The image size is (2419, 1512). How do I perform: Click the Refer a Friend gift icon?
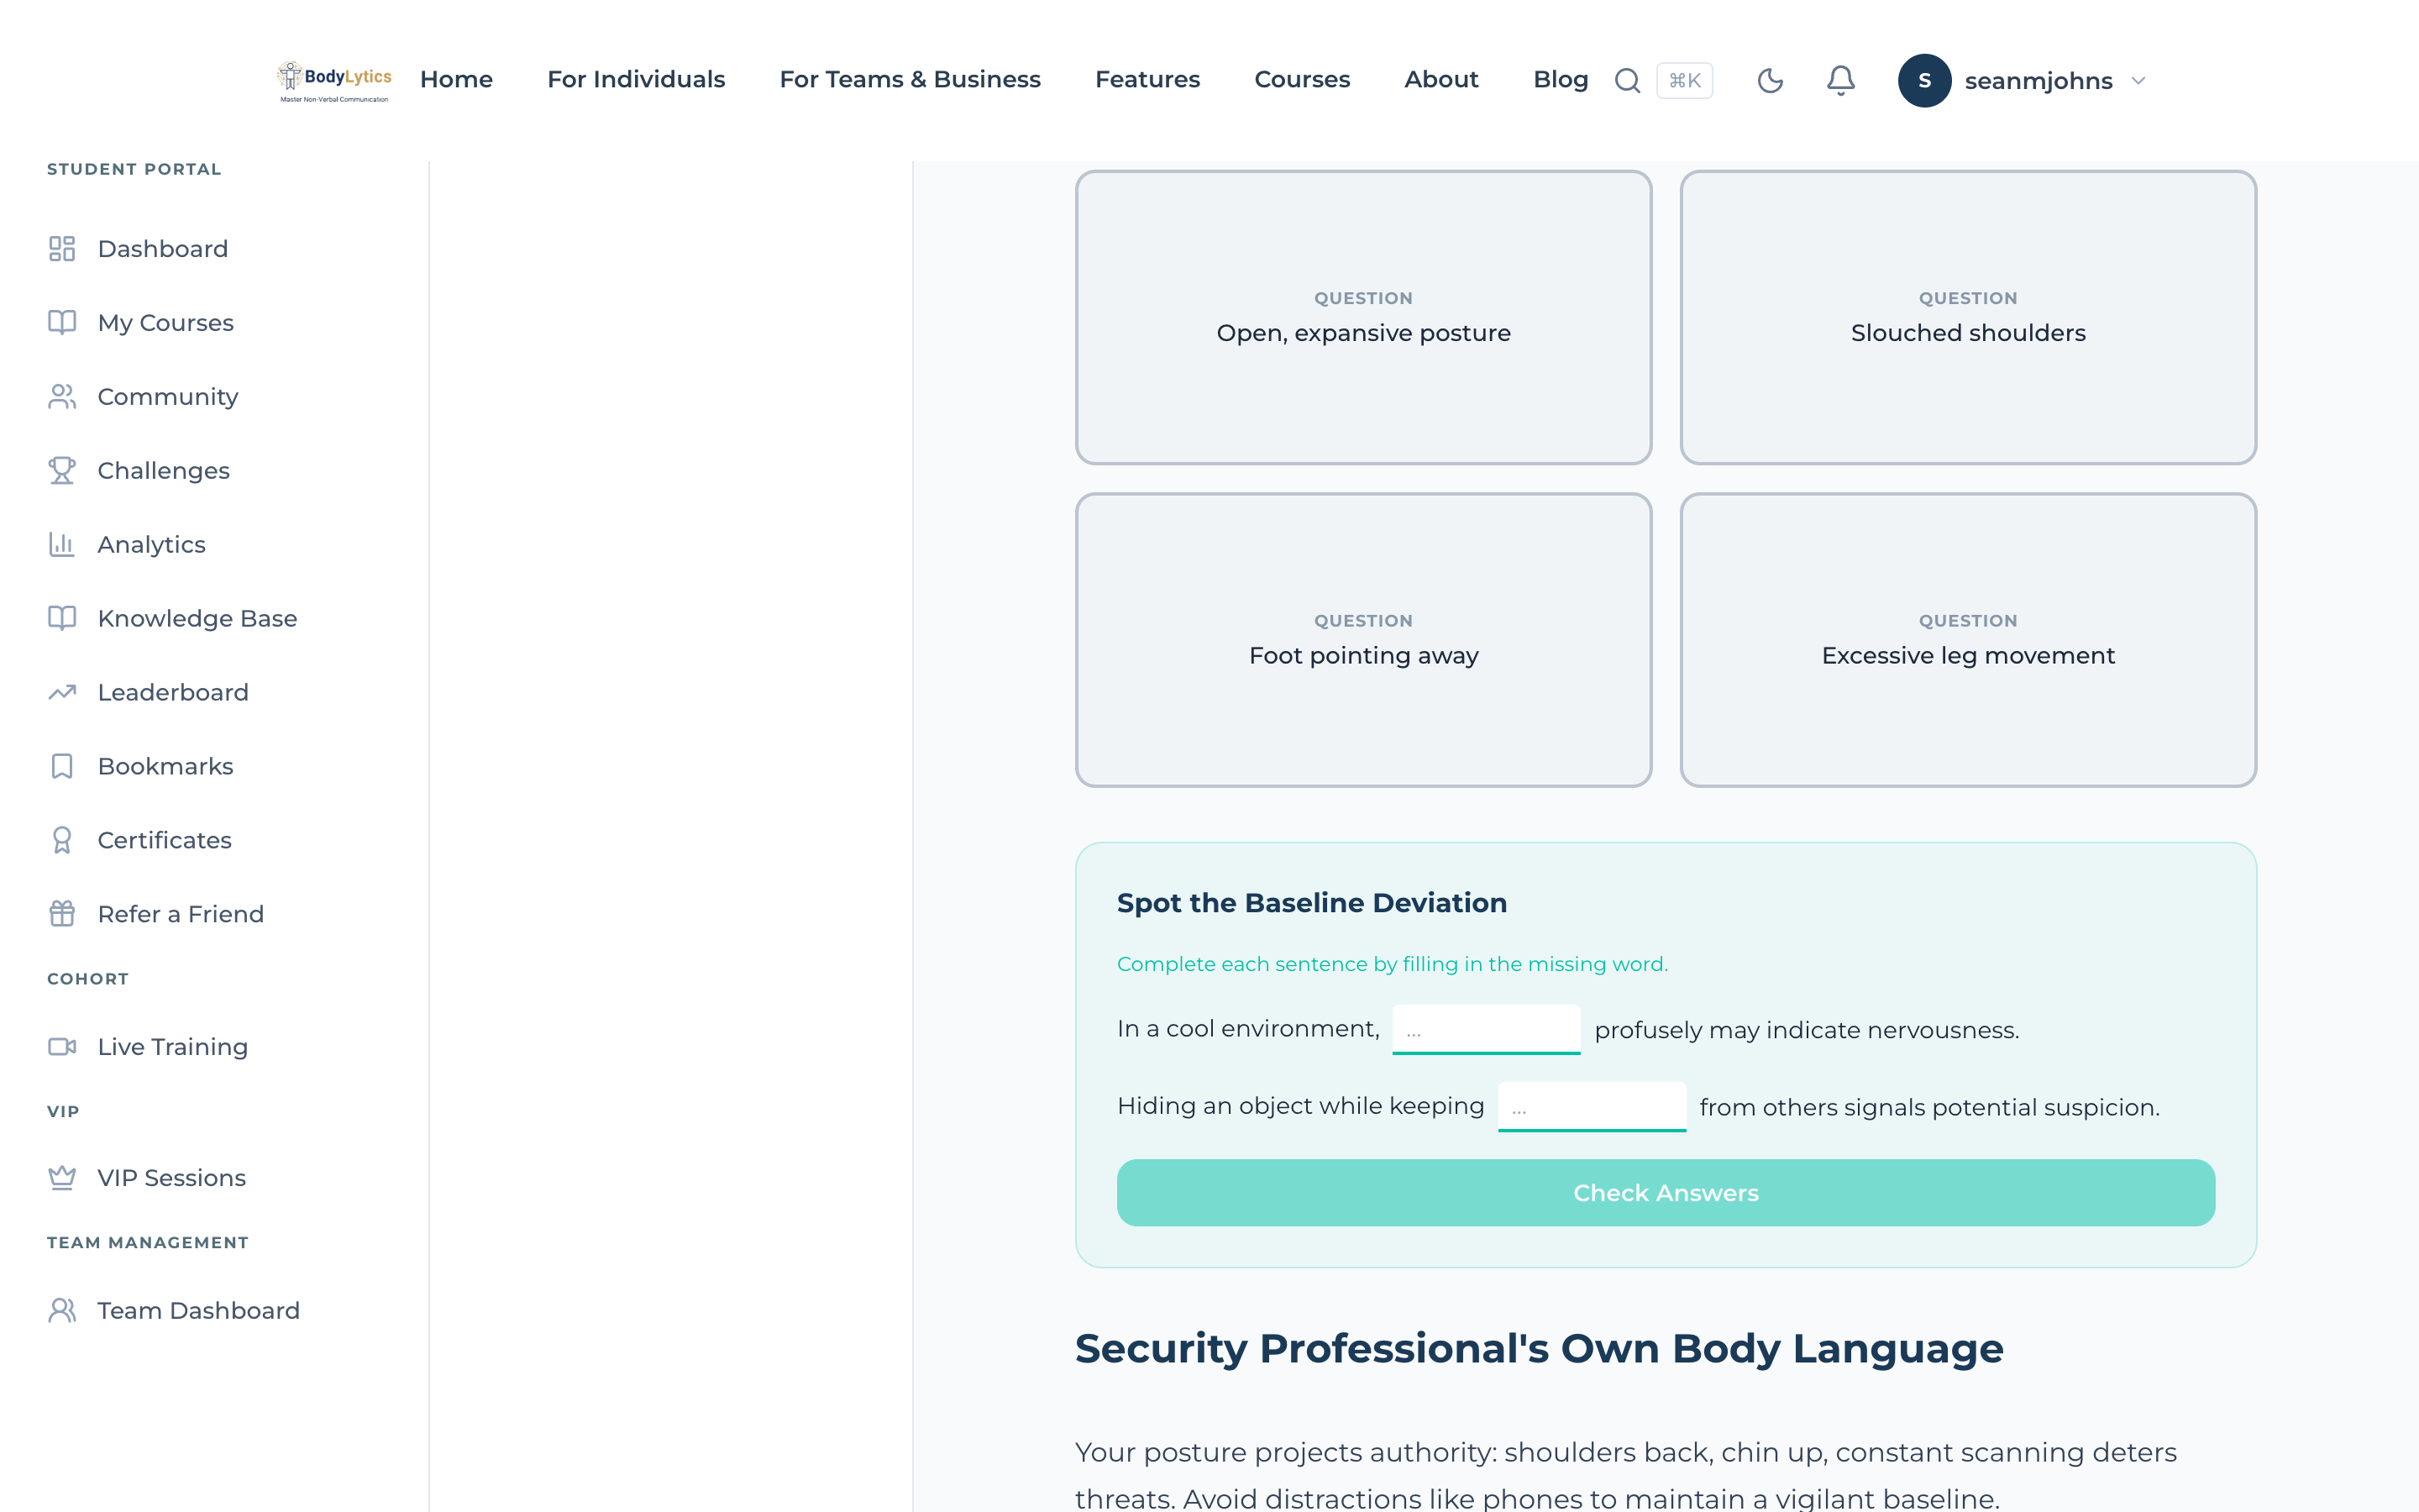(x=62, y=914)
